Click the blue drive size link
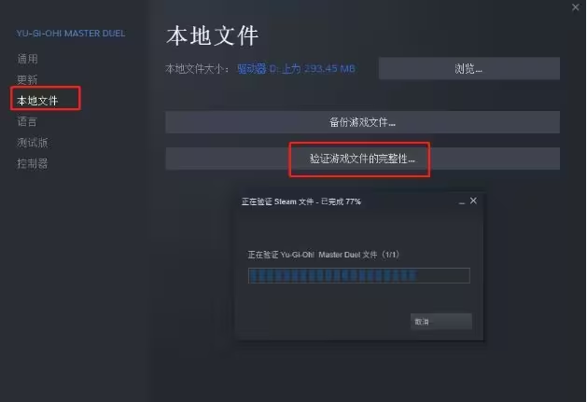The image size is (587, 402). pyautogui.click(x=296, y=68)
